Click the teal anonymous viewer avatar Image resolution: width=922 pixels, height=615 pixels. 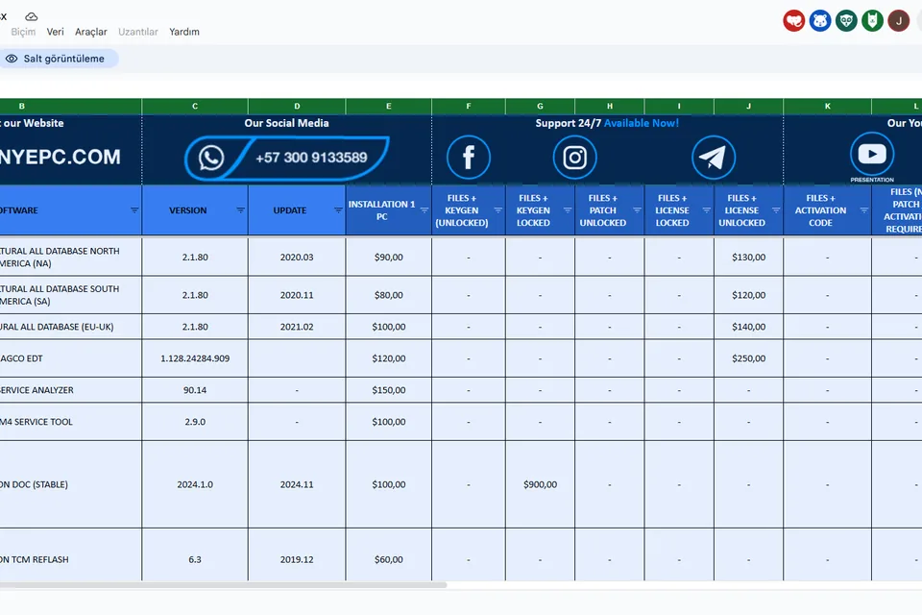[x=846, y=20]
